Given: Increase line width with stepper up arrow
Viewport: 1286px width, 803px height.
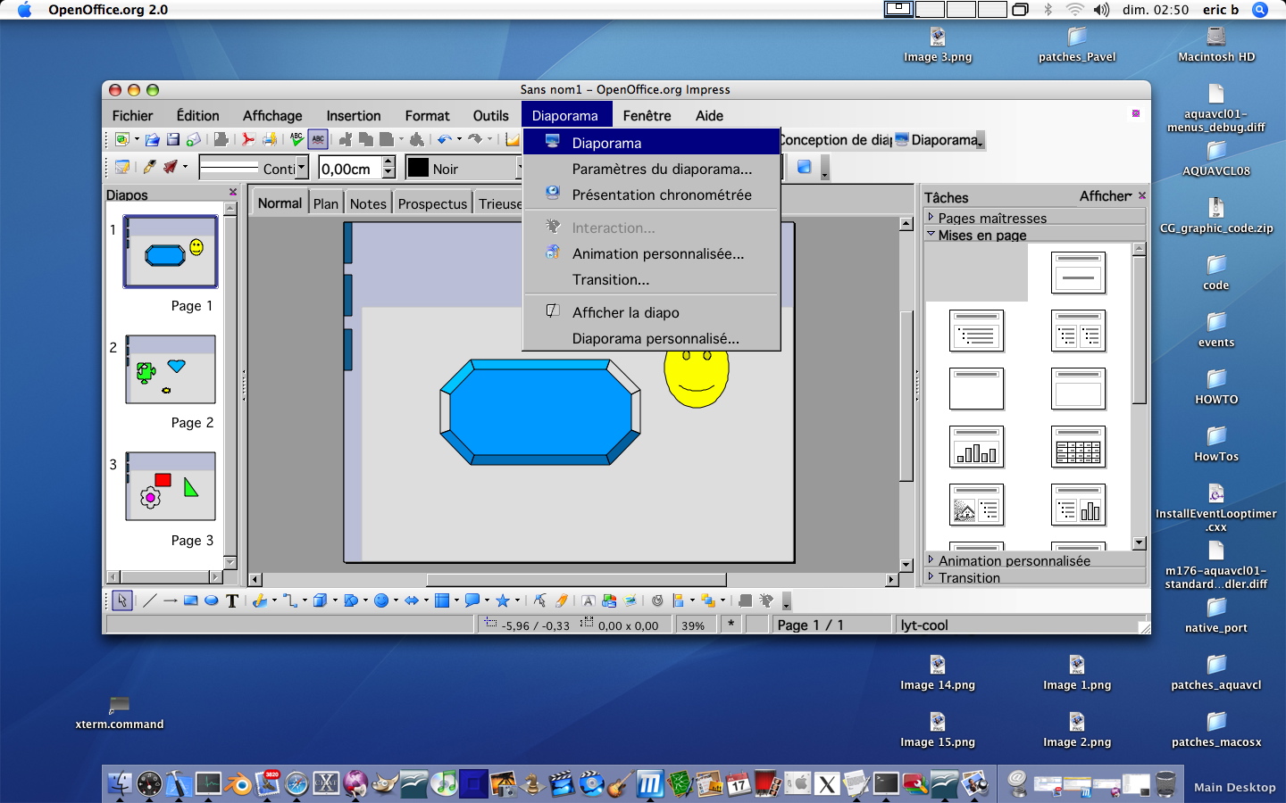Looking at the screenshot, I should coord(388,161).
